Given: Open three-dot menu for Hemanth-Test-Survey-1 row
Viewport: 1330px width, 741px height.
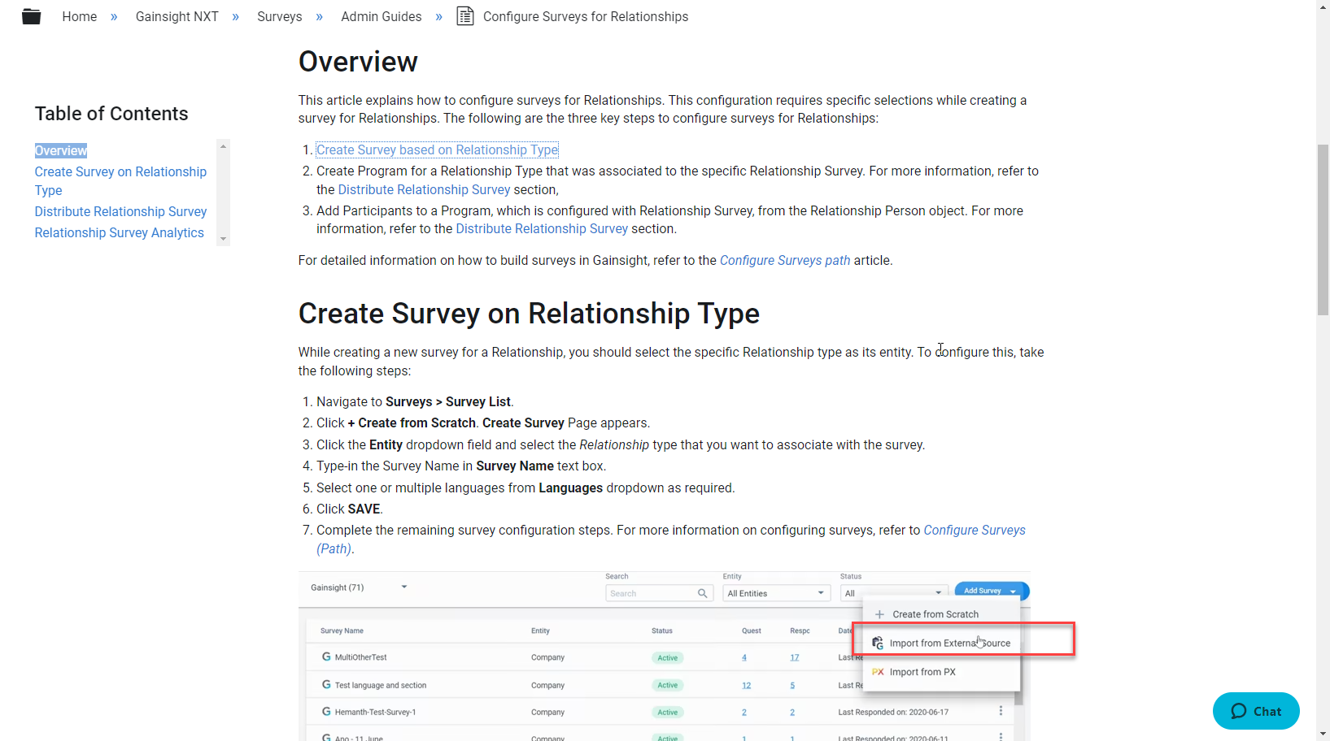Looking at the screenshot, I should pos(1001,711).
